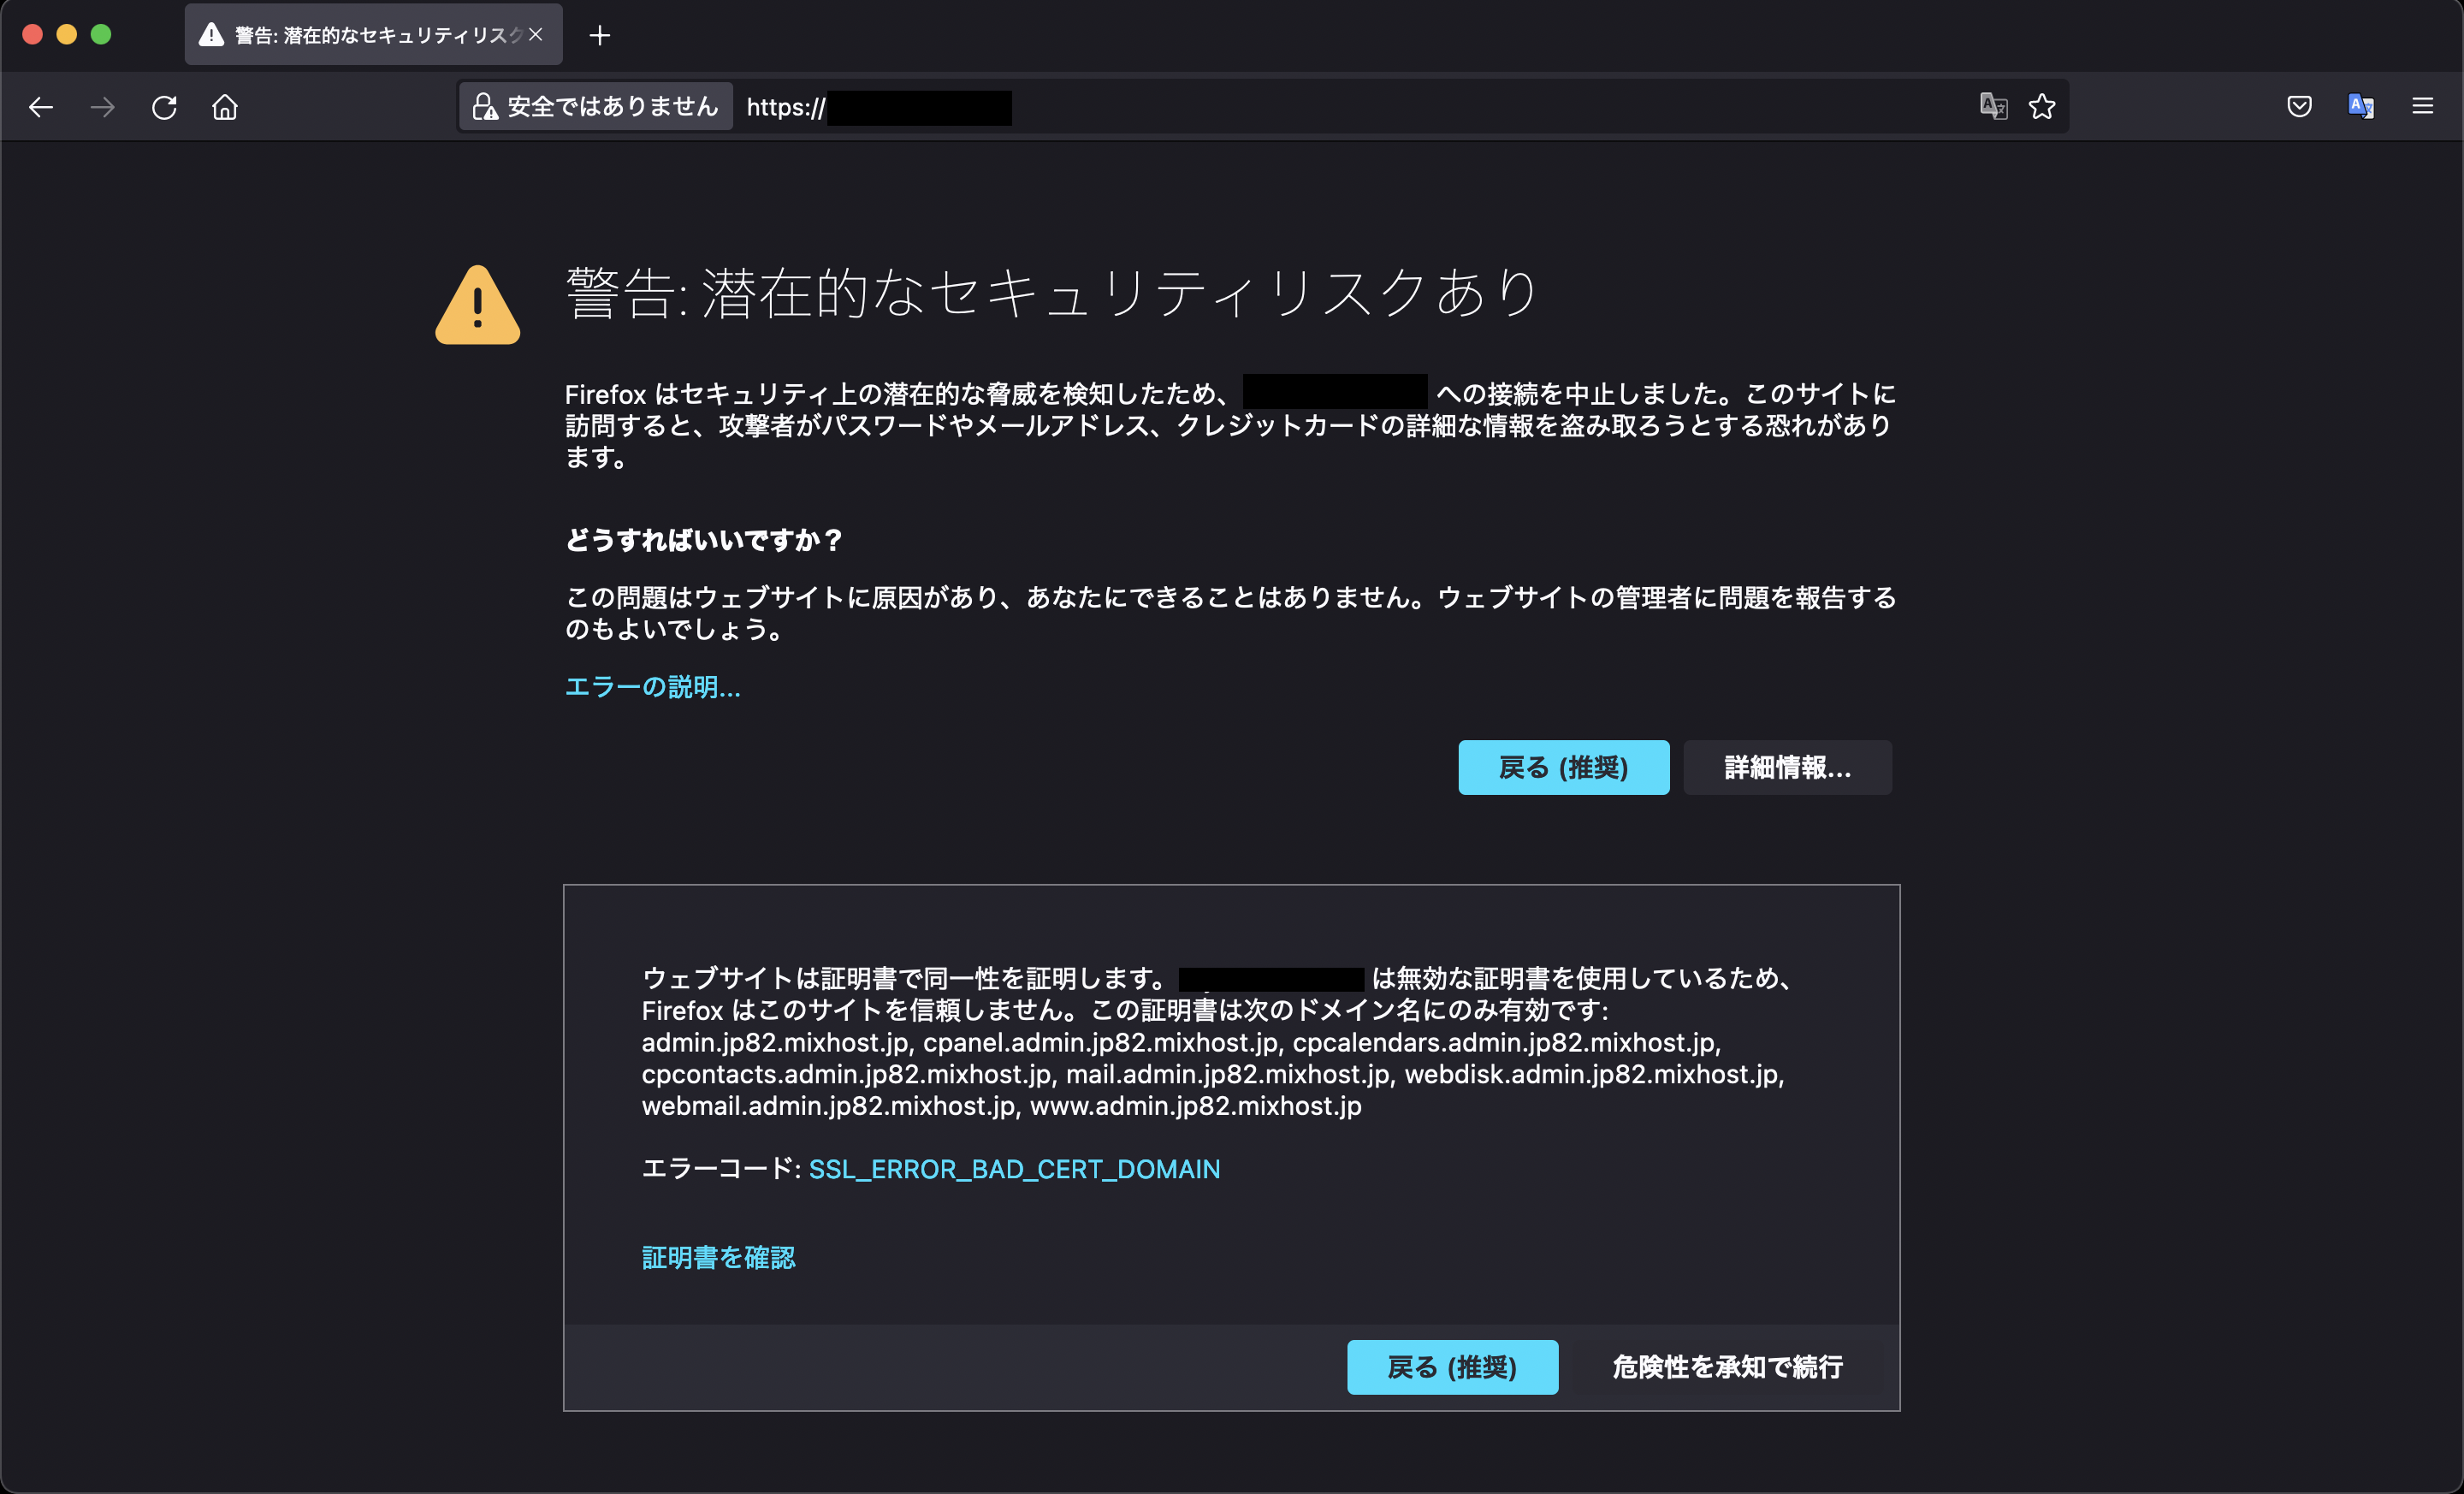The width and height of the screenshot is (2464, 1494).
Task: Open the 証明書を確認 certificate link
Action: tap(718, 1257)
